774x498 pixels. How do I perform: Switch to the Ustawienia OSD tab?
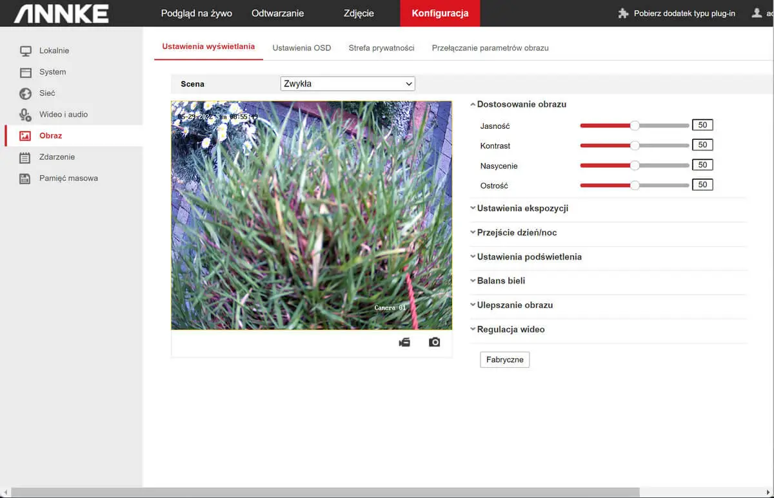[301, 48]
